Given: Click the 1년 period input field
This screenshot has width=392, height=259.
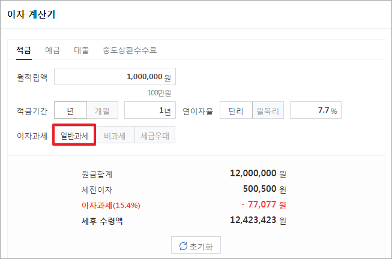Looking at the screenshot, I should pos(150,110).
